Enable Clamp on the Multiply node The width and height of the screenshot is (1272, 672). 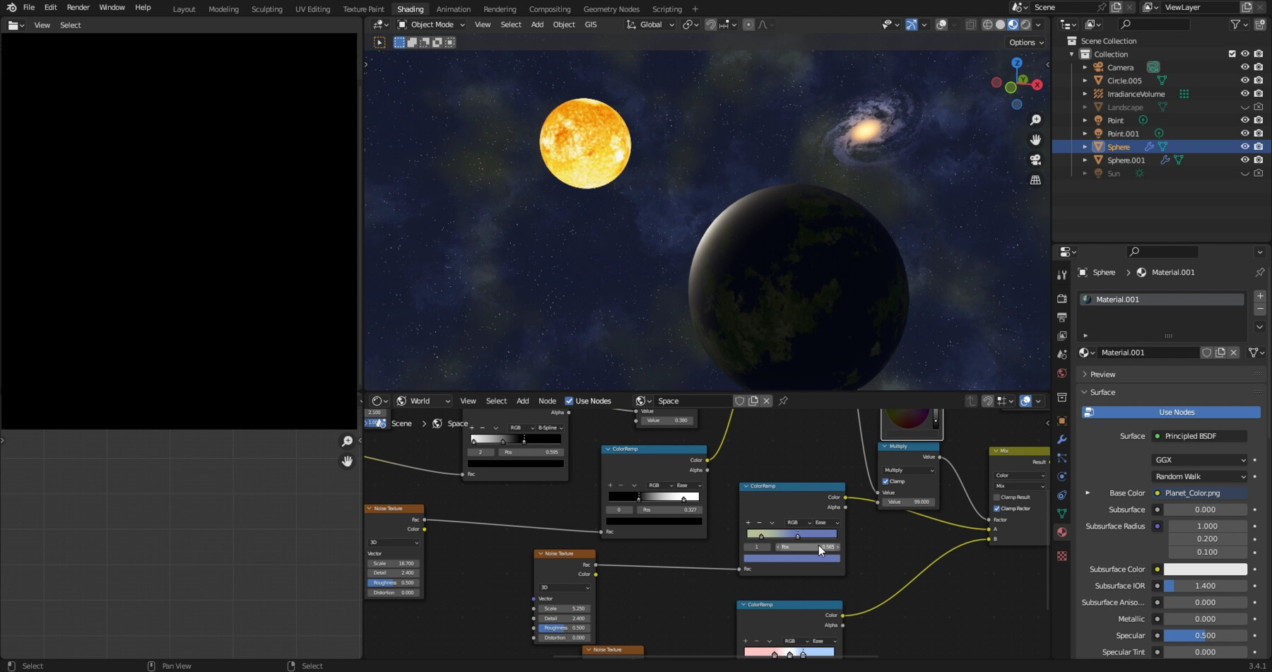pos(885,481)
